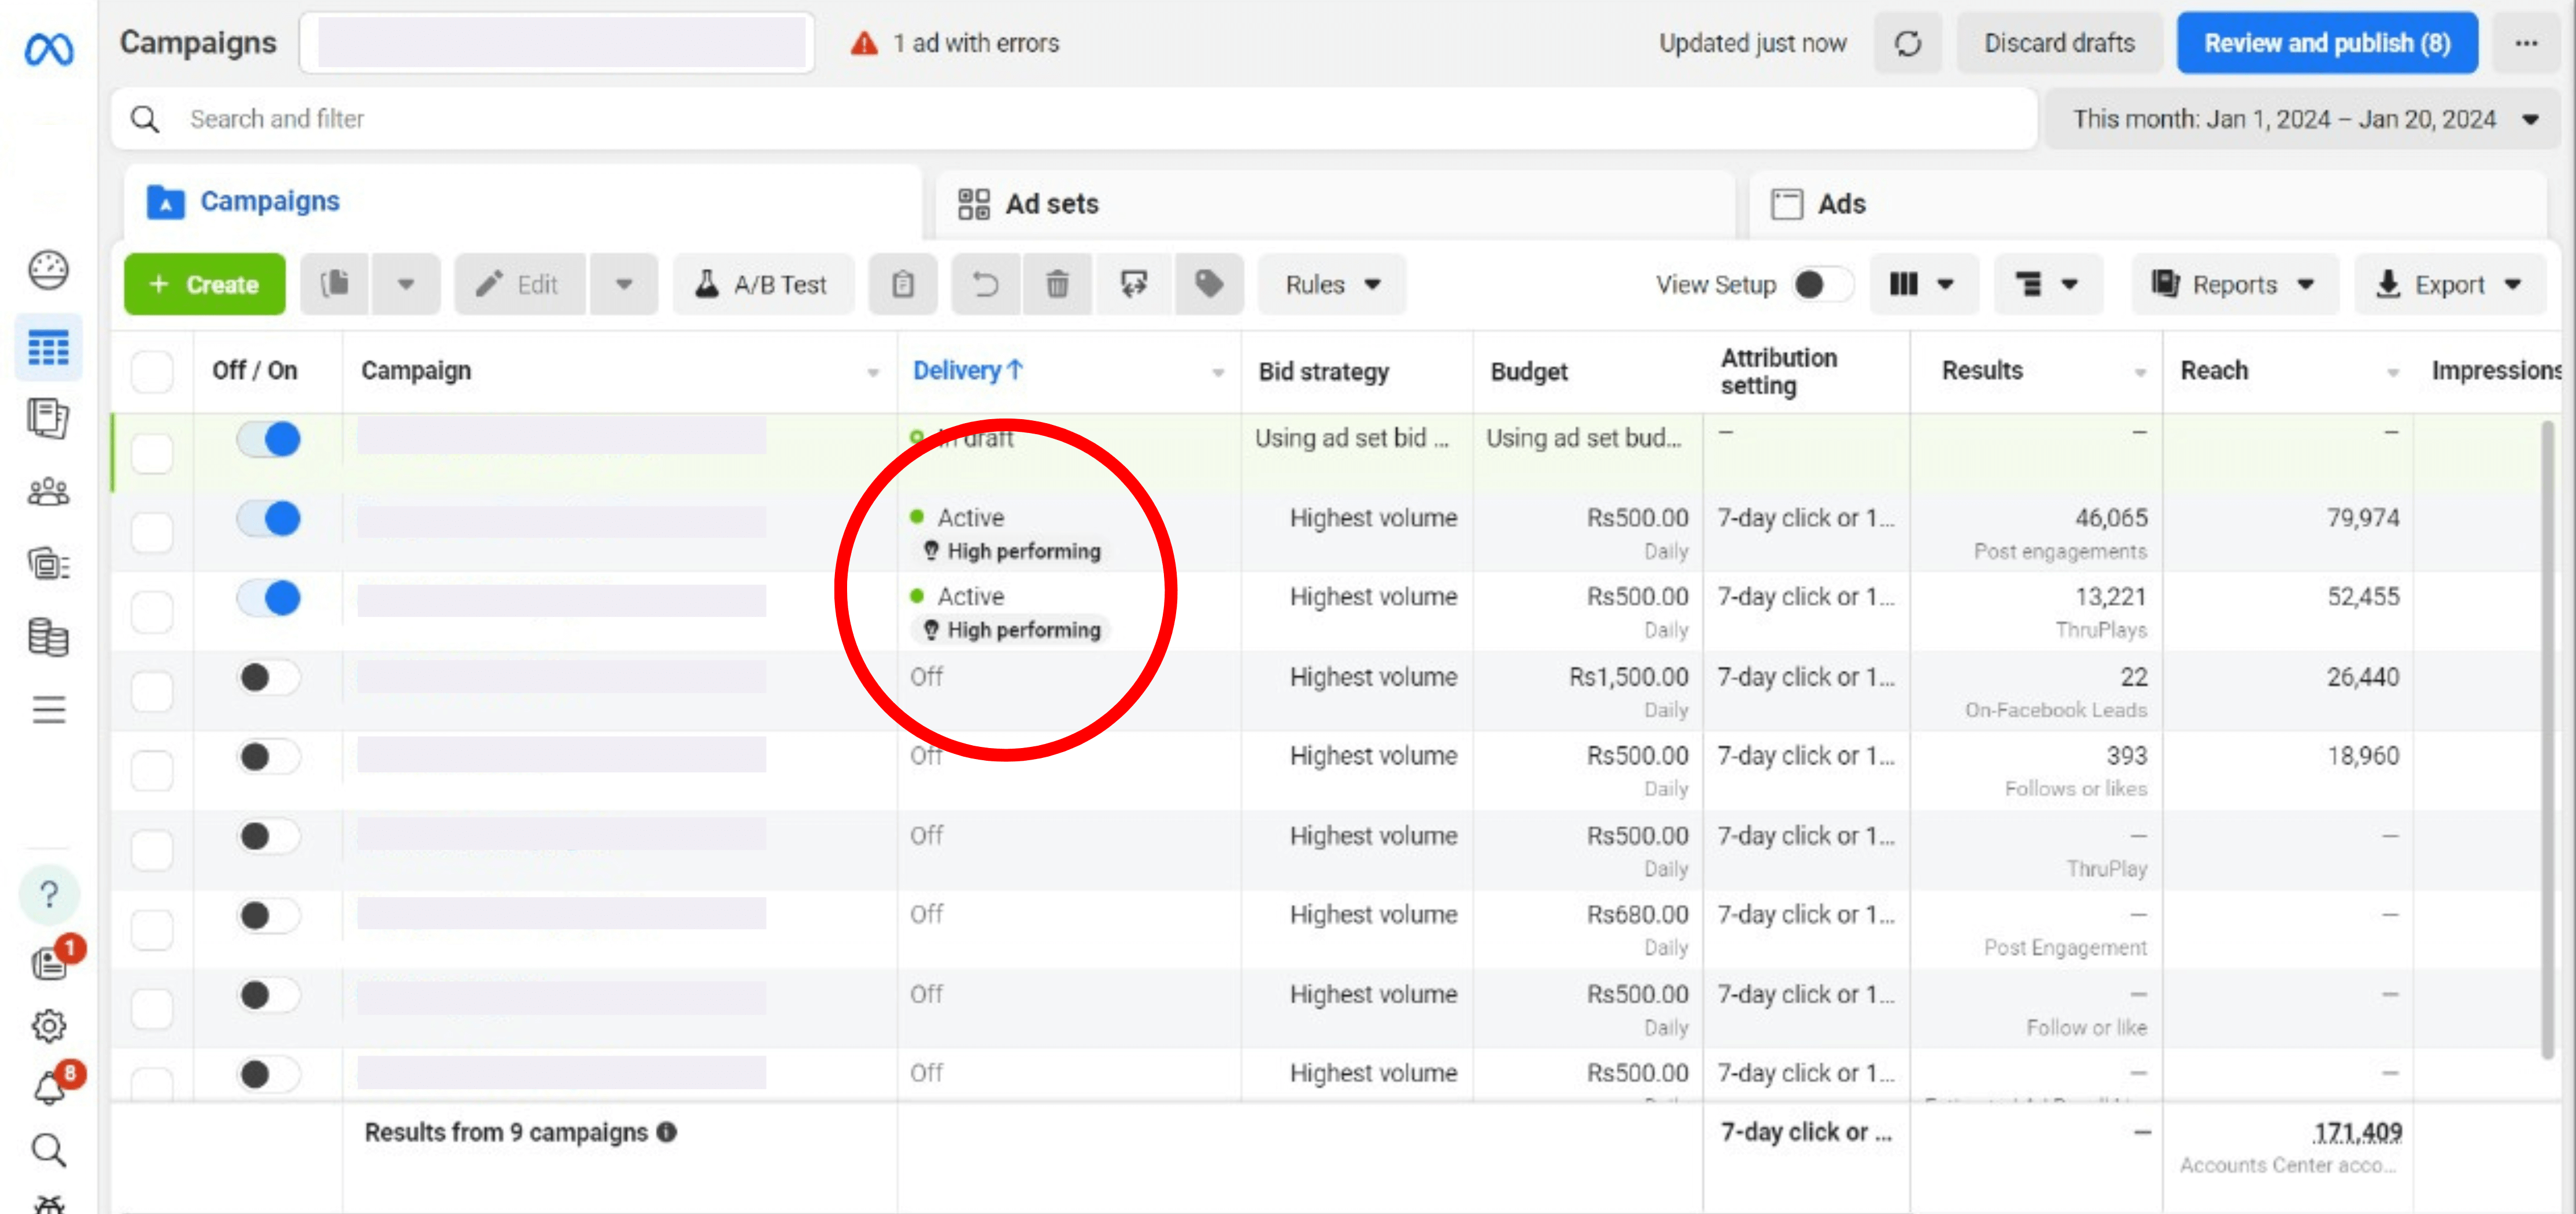Expand the Rules dropdown
2576x1214 pixels.
click(1331, 285)
